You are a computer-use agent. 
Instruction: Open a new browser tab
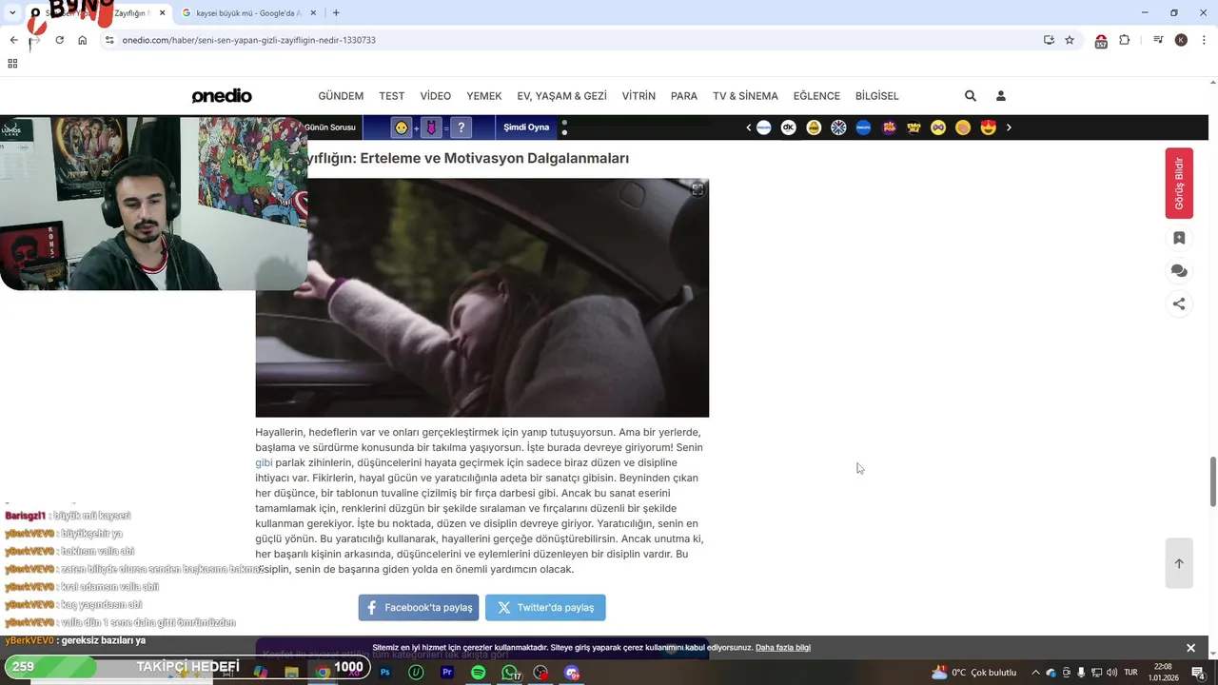coord(336,13)
